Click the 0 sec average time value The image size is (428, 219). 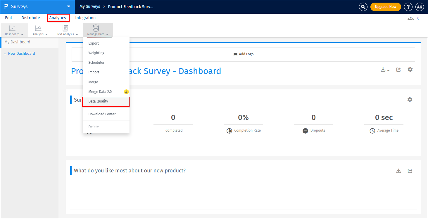(x=384, y=118)
